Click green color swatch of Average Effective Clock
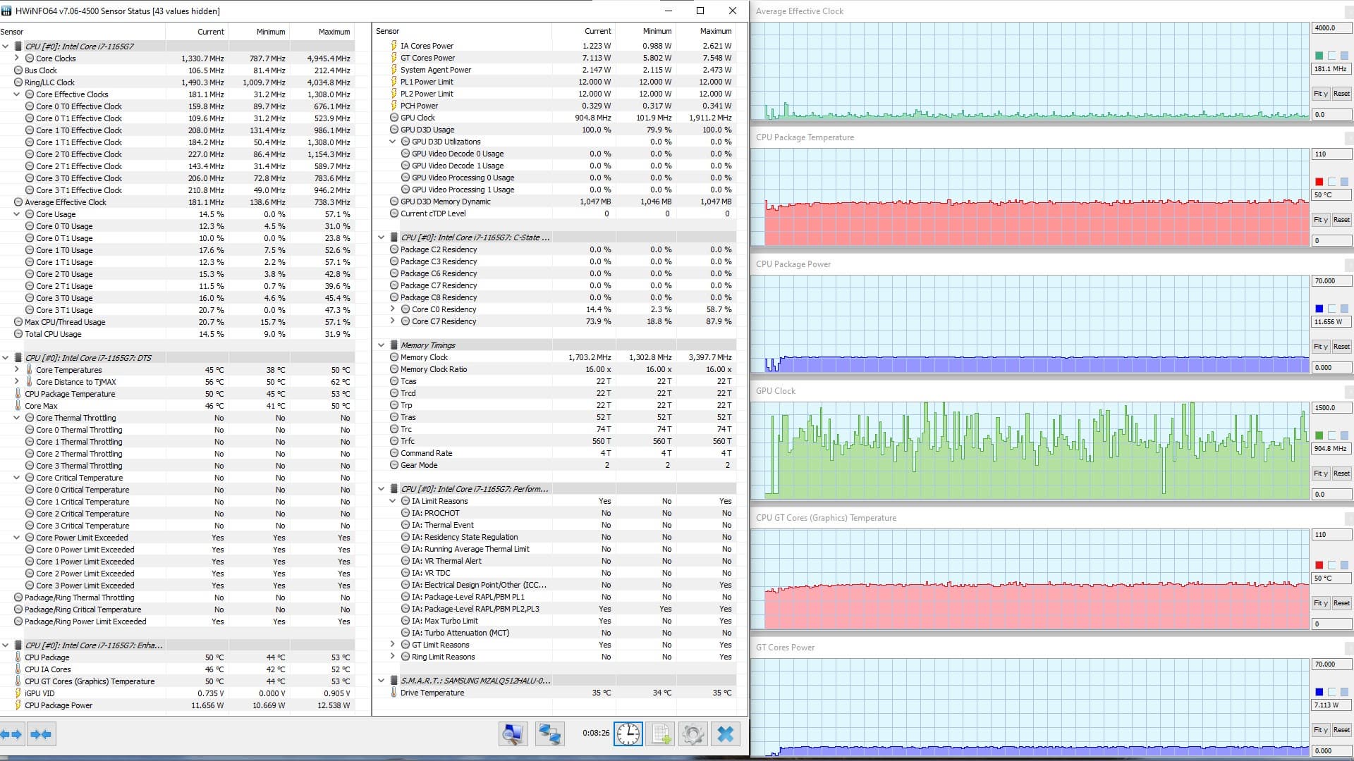 1319,56
